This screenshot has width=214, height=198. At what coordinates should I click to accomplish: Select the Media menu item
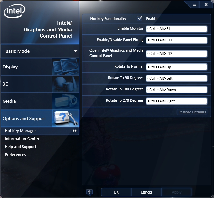[x=26, y=101]
